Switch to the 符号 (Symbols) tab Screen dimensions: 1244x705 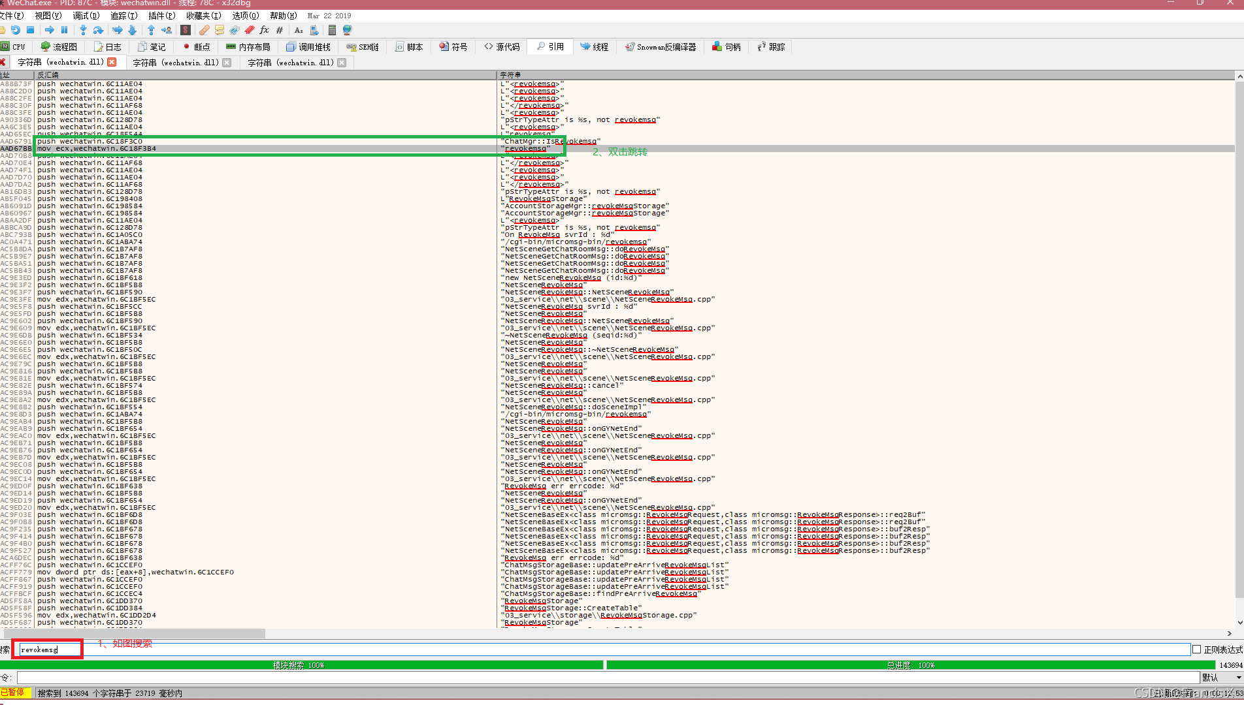[453, 47]
